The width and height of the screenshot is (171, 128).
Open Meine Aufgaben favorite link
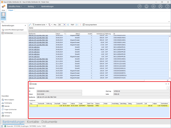click(x=9, y=100)
